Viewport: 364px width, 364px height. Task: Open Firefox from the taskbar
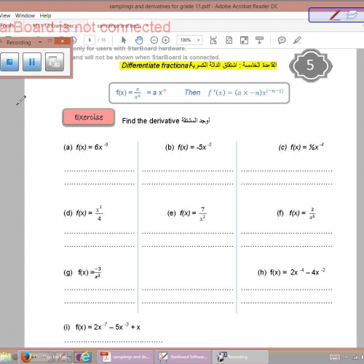pyautogui.click(x=25, y=357)
